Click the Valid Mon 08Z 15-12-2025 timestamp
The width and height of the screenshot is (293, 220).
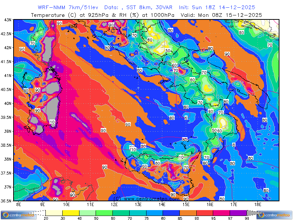click(x=231, y=15)
